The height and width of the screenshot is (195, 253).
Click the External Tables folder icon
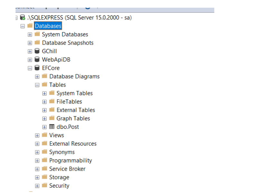coord(52,110)
